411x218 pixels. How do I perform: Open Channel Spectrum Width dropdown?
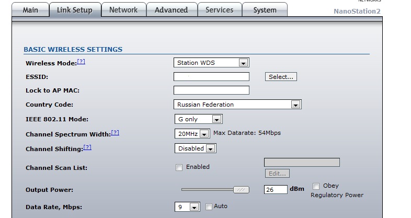point(192,134)
